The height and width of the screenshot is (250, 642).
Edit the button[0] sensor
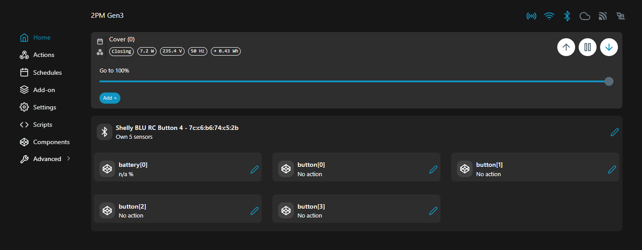tap(433, 169)
